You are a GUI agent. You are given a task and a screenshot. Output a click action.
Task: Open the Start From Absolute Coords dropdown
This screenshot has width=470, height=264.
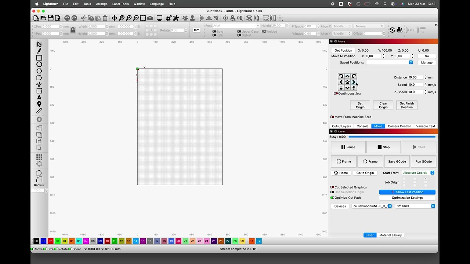[418, 173]
